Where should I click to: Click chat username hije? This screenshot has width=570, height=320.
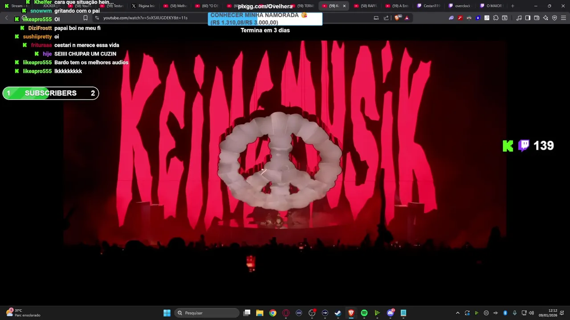[x=47, y=54]
